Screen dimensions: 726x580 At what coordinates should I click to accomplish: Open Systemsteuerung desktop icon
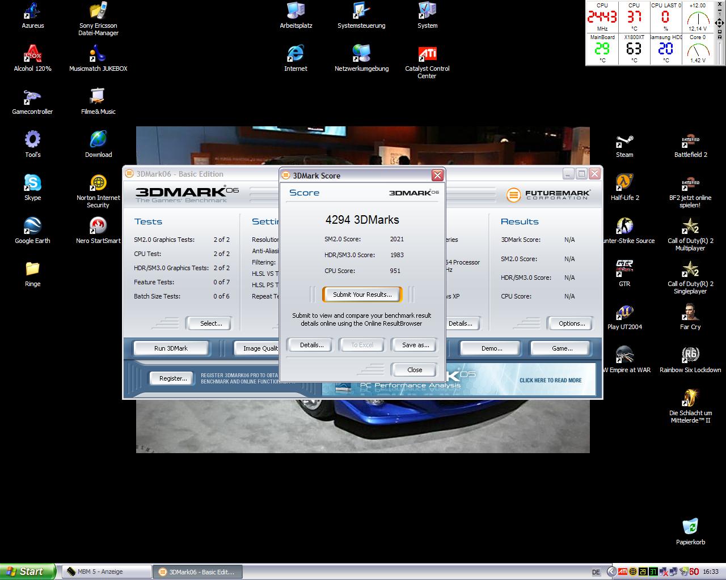361,15
